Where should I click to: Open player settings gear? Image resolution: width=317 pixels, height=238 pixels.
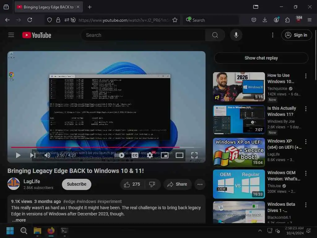click(x=150, y=155)
